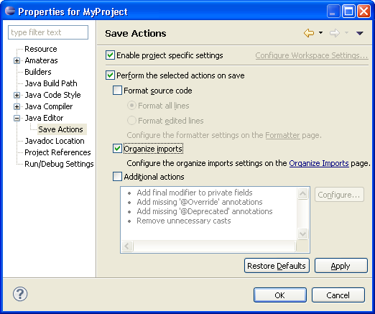Click the actions list scroll up arrow
The height and width of the screenshot is (314, 375).
[302, 193]
